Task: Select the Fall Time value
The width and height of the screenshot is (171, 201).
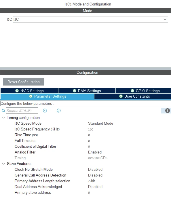Action: [89, 141]
